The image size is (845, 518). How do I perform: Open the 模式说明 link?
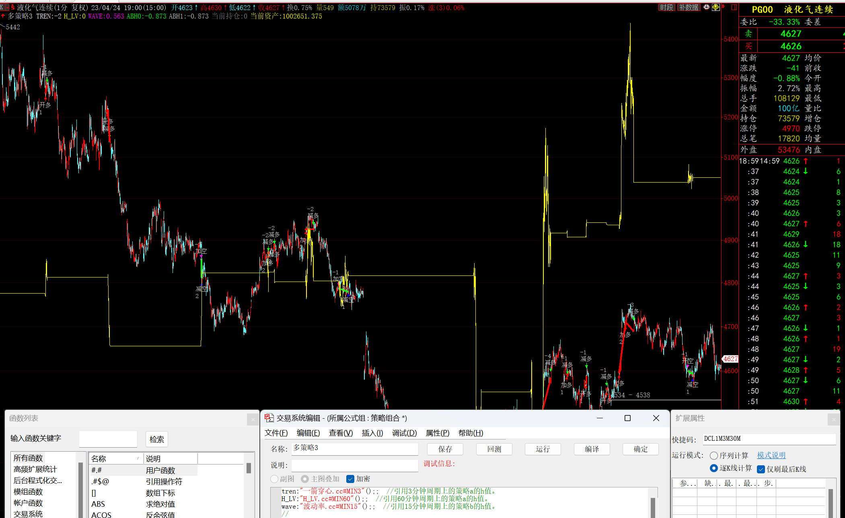[x=771, y=455]
